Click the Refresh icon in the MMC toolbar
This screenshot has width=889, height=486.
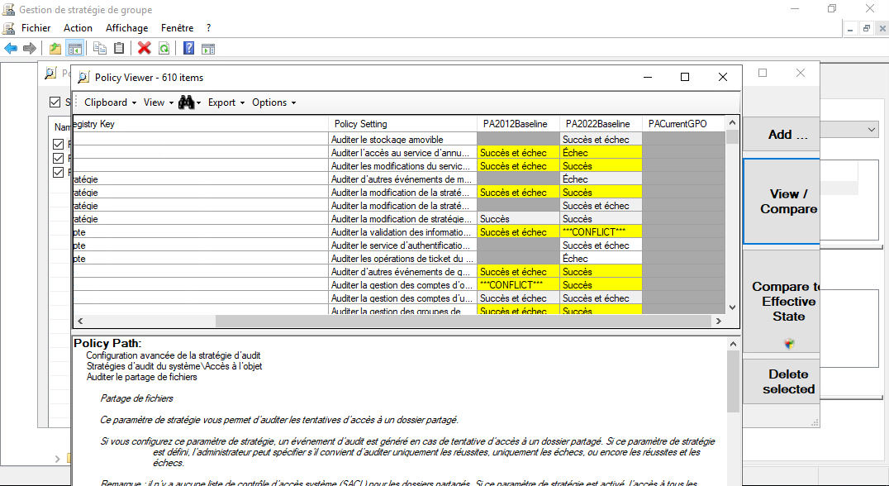point(164,48)
